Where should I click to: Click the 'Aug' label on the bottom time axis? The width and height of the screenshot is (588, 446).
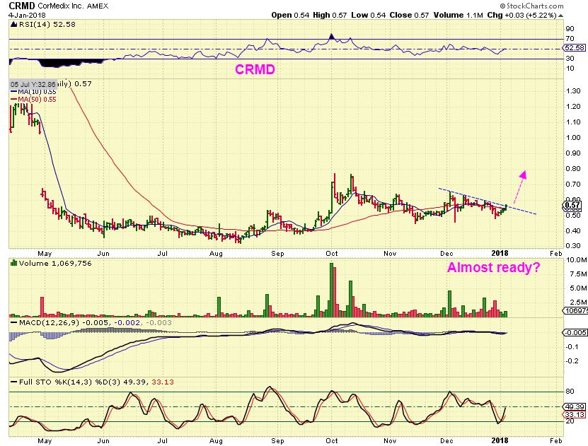click(216, 441)
